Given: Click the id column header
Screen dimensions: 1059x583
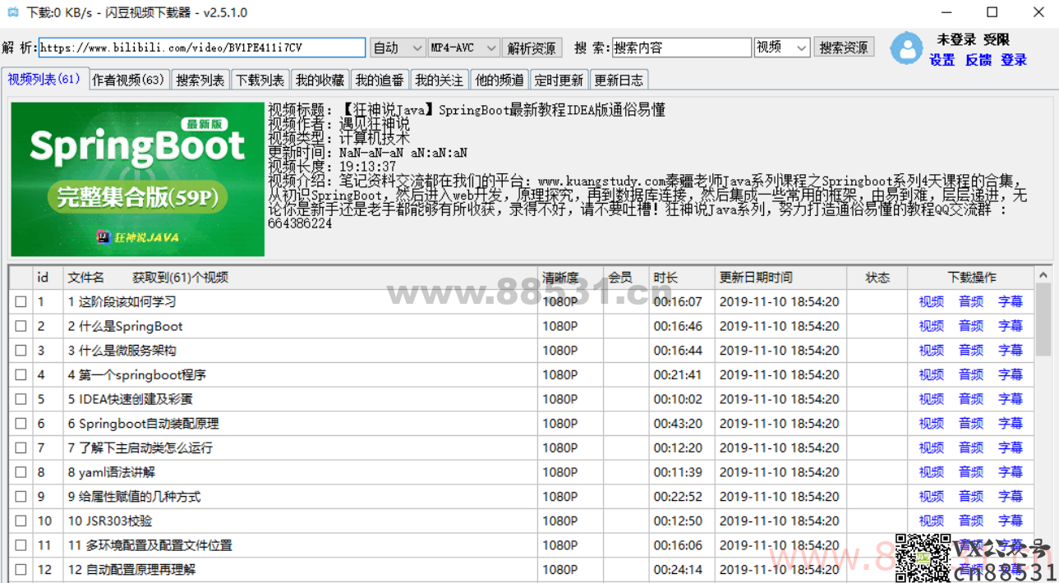Looking at the screenshot, I should click(x=48, y=278).
